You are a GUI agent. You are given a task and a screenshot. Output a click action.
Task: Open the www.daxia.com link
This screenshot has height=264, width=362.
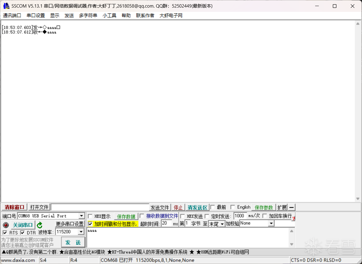(x=19, y=260)
